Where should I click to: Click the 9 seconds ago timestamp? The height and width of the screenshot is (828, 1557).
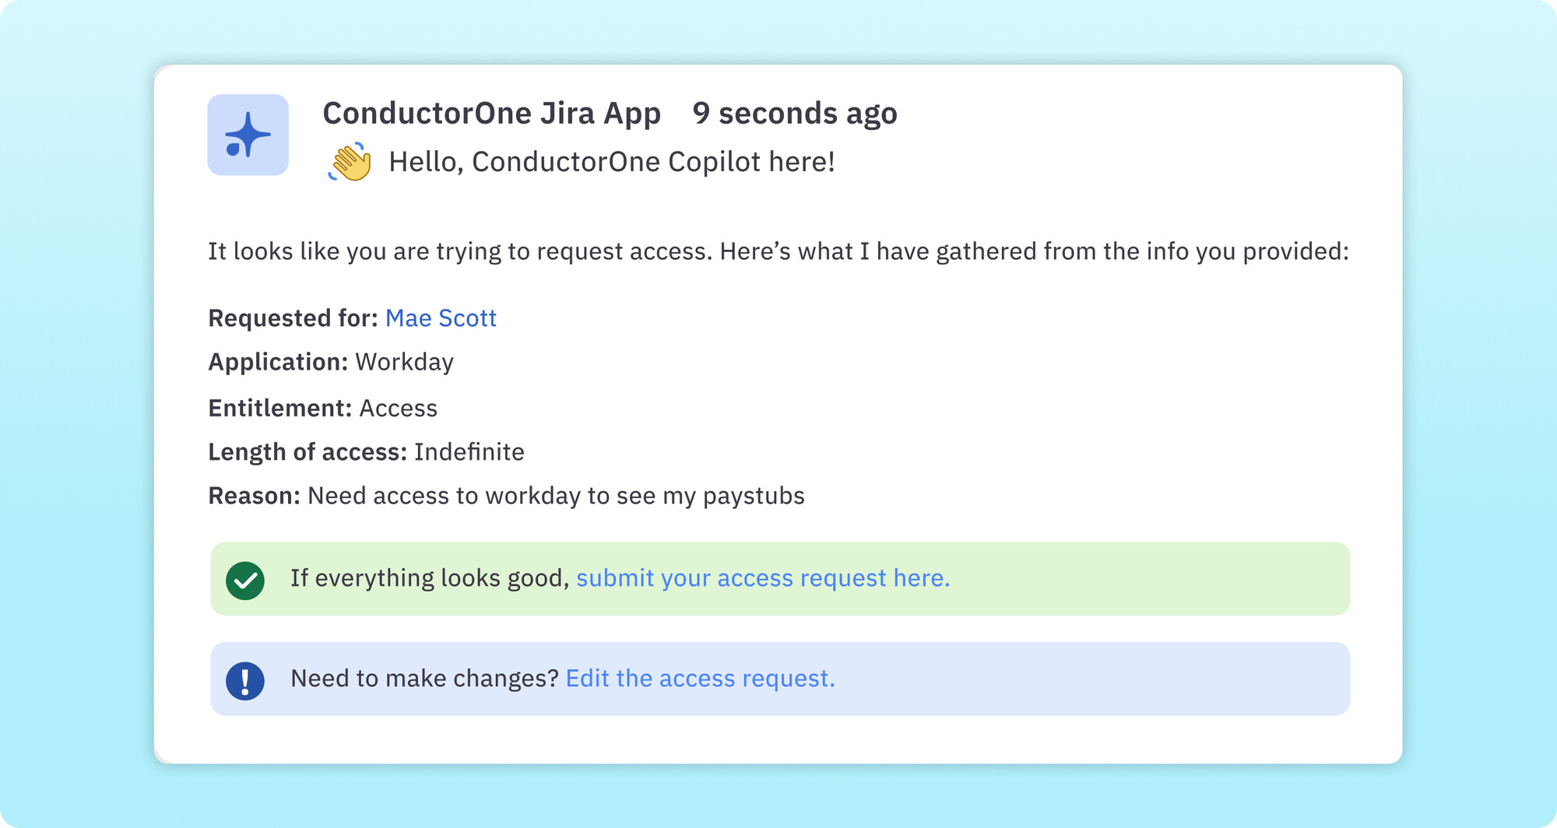pos(794,113)
